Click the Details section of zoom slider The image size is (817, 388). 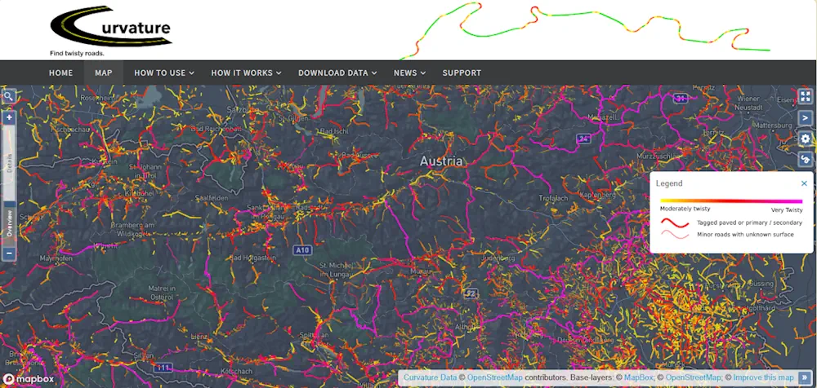tap(9, 163)
